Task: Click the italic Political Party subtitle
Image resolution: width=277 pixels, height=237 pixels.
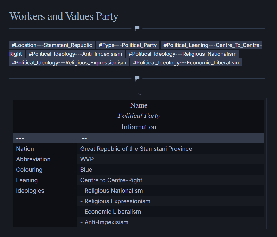Action: (x=139, y=116)
